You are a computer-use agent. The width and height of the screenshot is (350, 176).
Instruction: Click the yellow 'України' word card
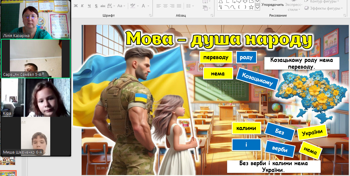(x=312, y=132)
